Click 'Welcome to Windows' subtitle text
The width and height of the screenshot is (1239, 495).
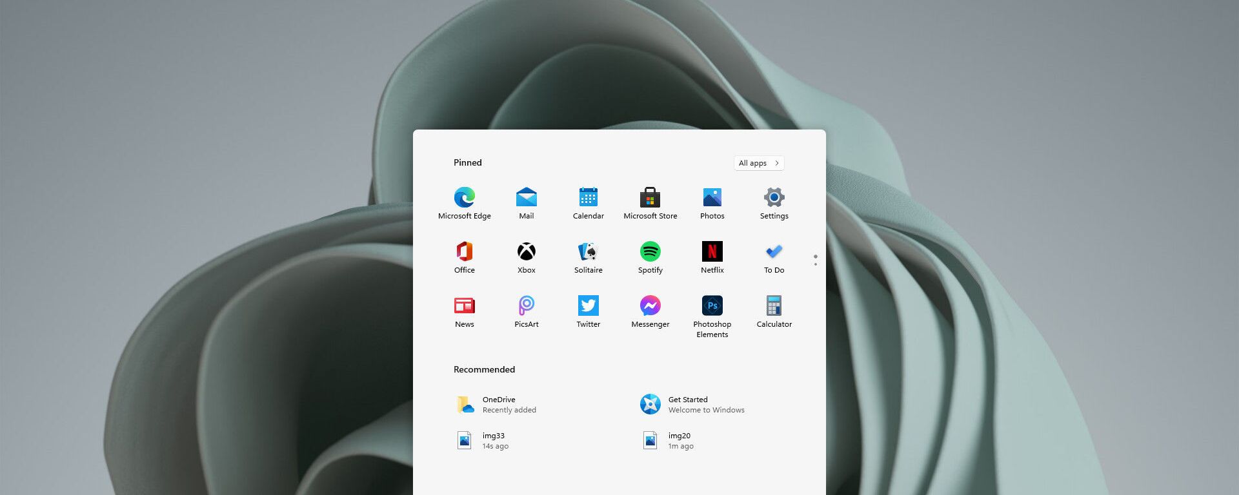[x=706, y=410]
